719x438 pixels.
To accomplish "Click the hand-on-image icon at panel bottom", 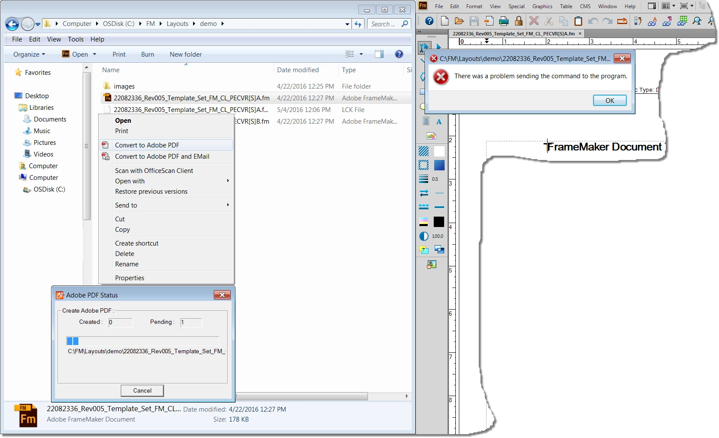I will click(431, 264).
